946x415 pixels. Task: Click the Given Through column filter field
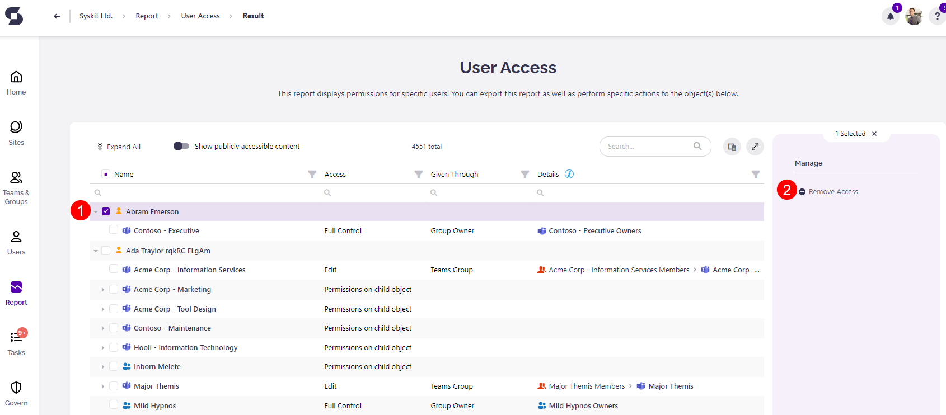(x=478, y=192)
